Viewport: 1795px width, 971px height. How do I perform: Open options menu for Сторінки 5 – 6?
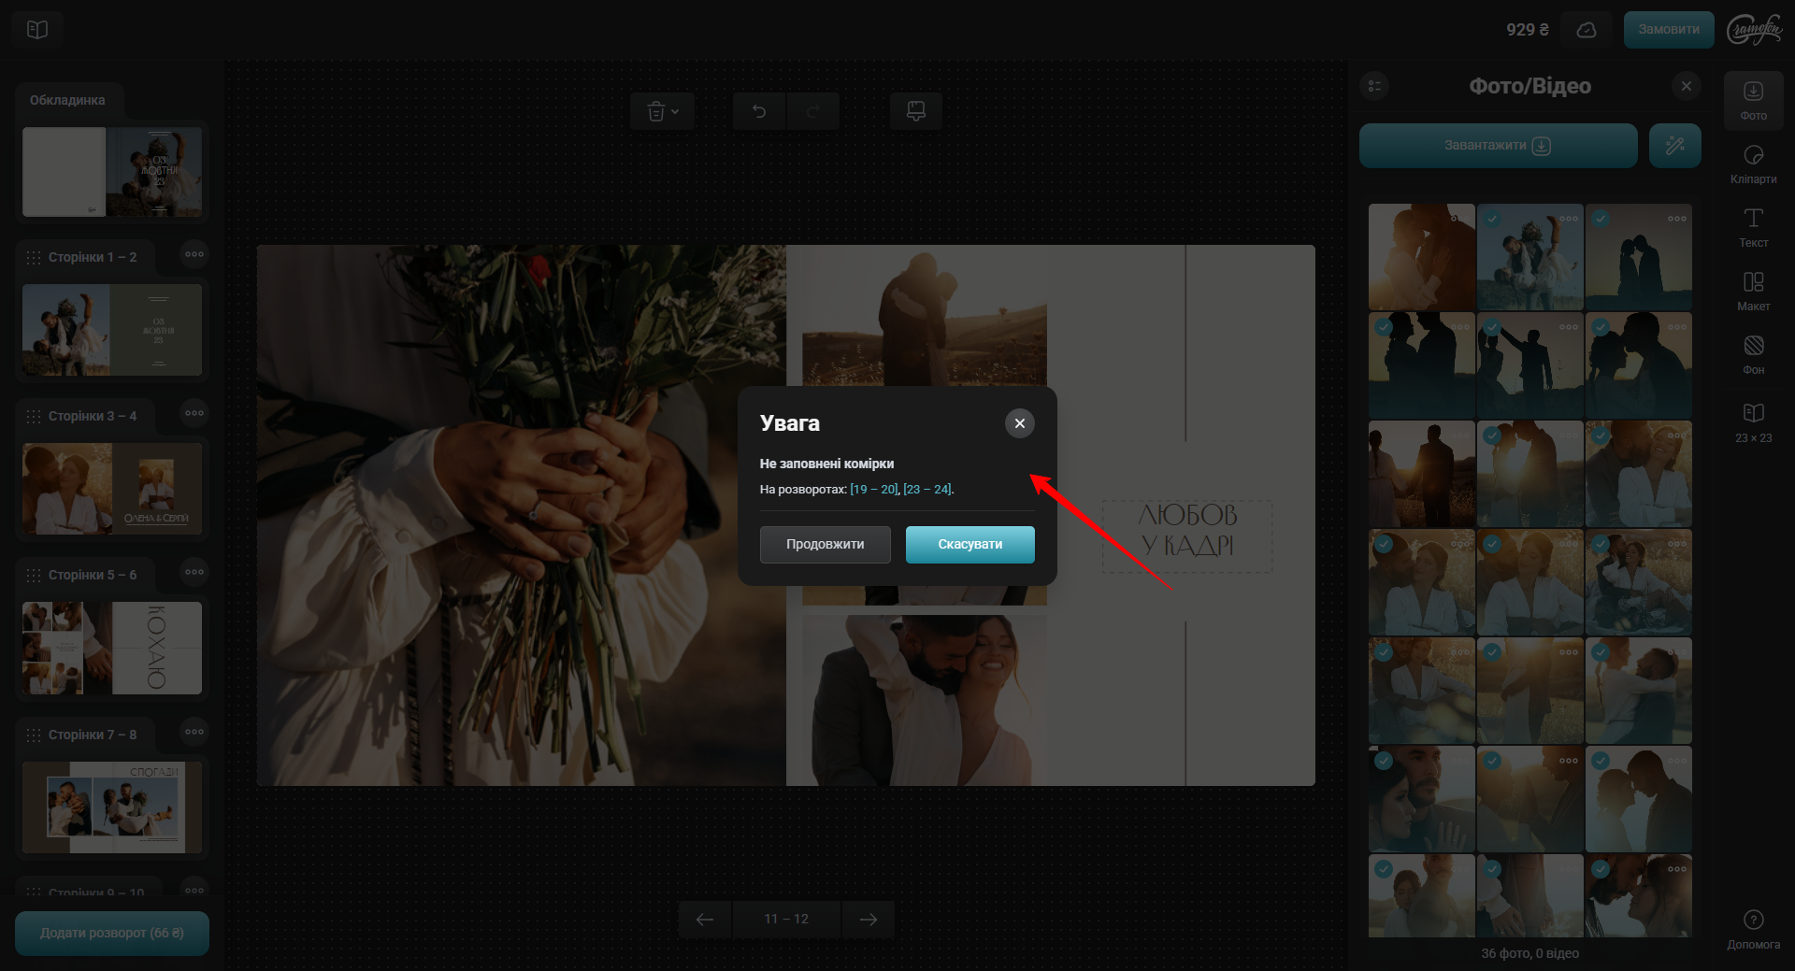(194, 572)
